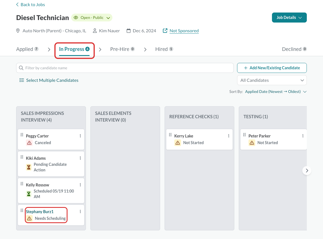Click Kelly Rossow's scheduled hourglass icon
Image resolution: width=323 pixels, height=239 pixels.
(x=29, y=194)
